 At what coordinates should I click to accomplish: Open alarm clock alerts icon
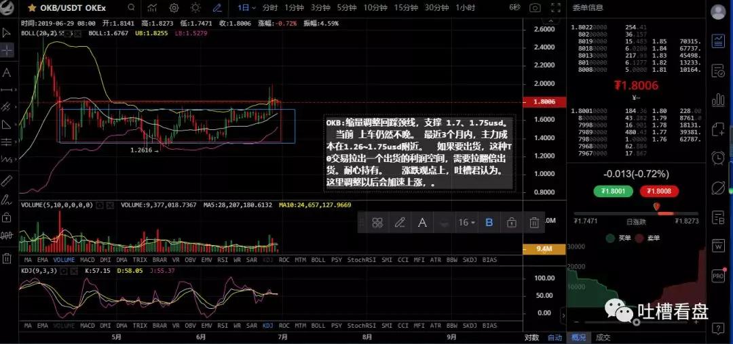[x=717, y=158]
